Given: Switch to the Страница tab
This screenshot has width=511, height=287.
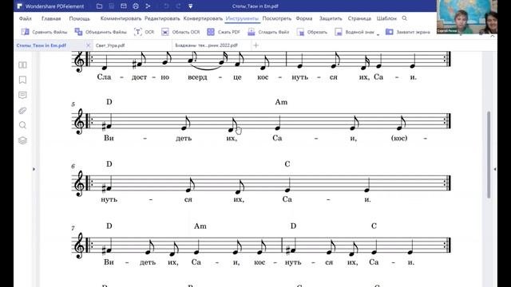Looking at the screenshot, I should point(359,18).
